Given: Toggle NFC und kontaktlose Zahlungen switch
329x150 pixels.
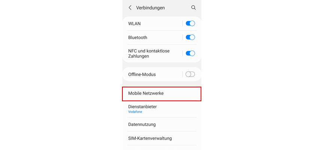Looking at the screenshot, I should pyautogui.click(x=190, y=53).
